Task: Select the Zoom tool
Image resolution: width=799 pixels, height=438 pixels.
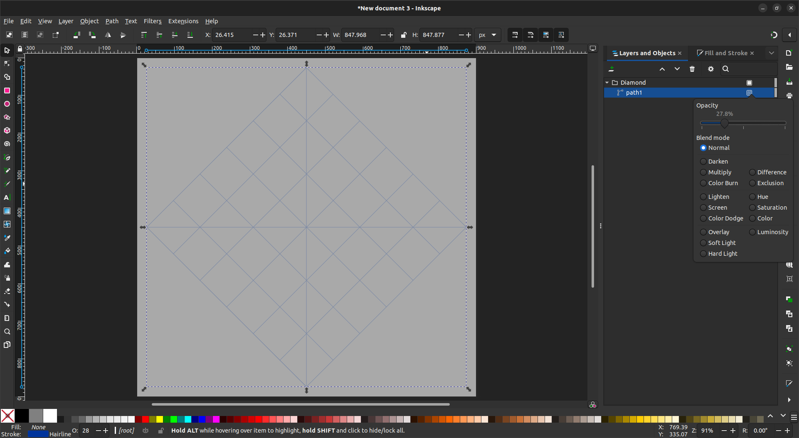Action: tap(7, 331)
